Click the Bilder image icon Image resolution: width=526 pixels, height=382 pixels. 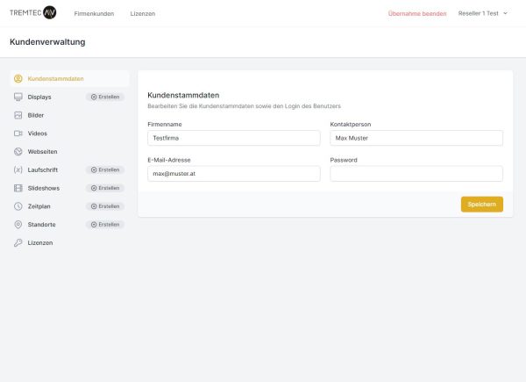coord(18,115)
